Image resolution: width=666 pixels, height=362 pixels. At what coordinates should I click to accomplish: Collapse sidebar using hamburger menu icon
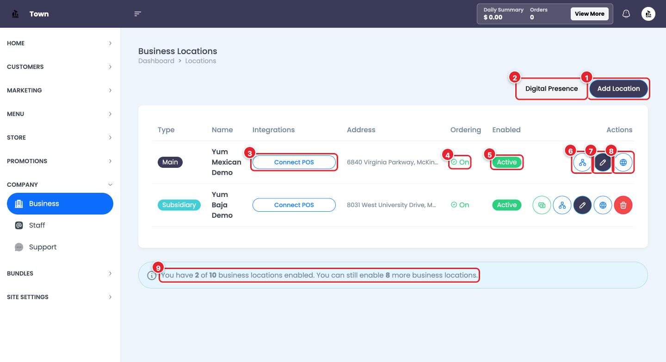[x=137, y=14]
